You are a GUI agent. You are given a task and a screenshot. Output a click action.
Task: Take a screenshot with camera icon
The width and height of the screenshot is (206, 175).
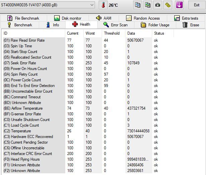(158, 5)
